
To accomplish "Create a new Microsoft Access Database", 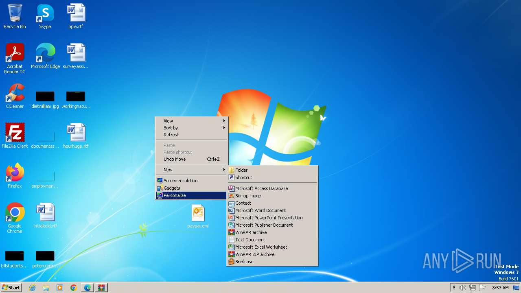I will tap(272, 188).
